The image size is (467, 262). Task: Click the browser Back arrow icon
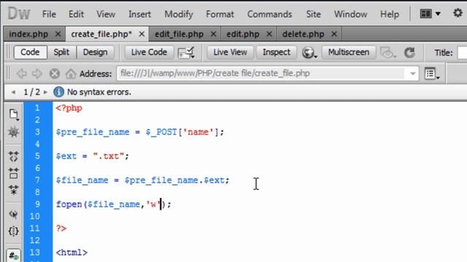[x=21, y=74]
